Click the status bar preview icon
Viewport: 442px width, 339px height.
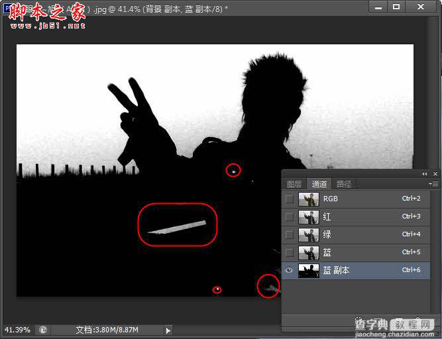(43, 330)
